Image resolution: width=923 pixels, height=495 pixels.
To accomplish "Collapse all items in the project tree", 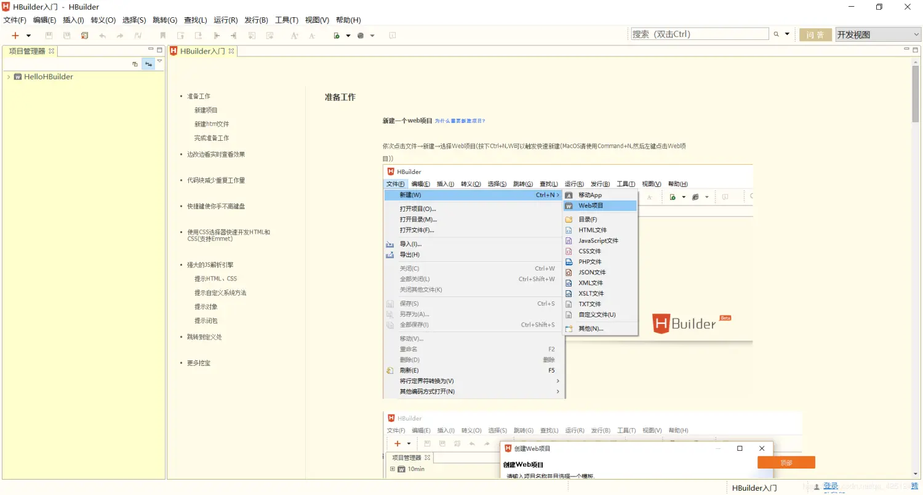I will 135,64.
